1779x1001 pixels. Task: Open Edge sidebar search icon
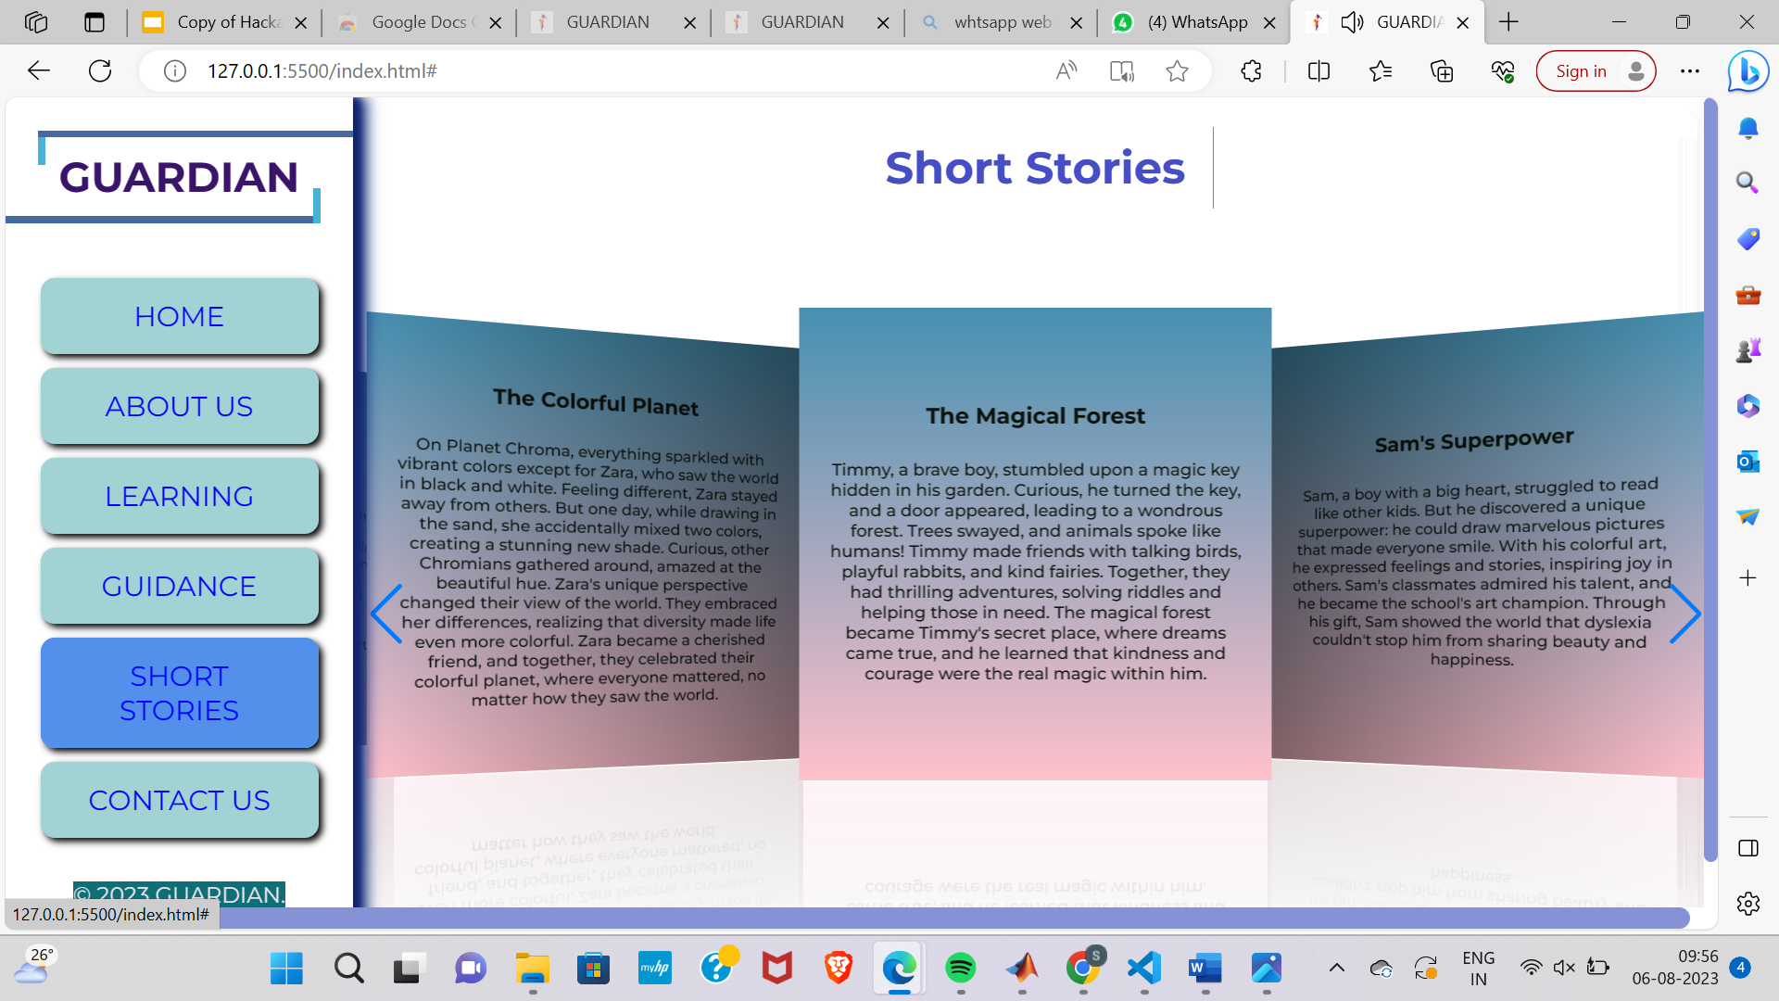point(1747,183)
